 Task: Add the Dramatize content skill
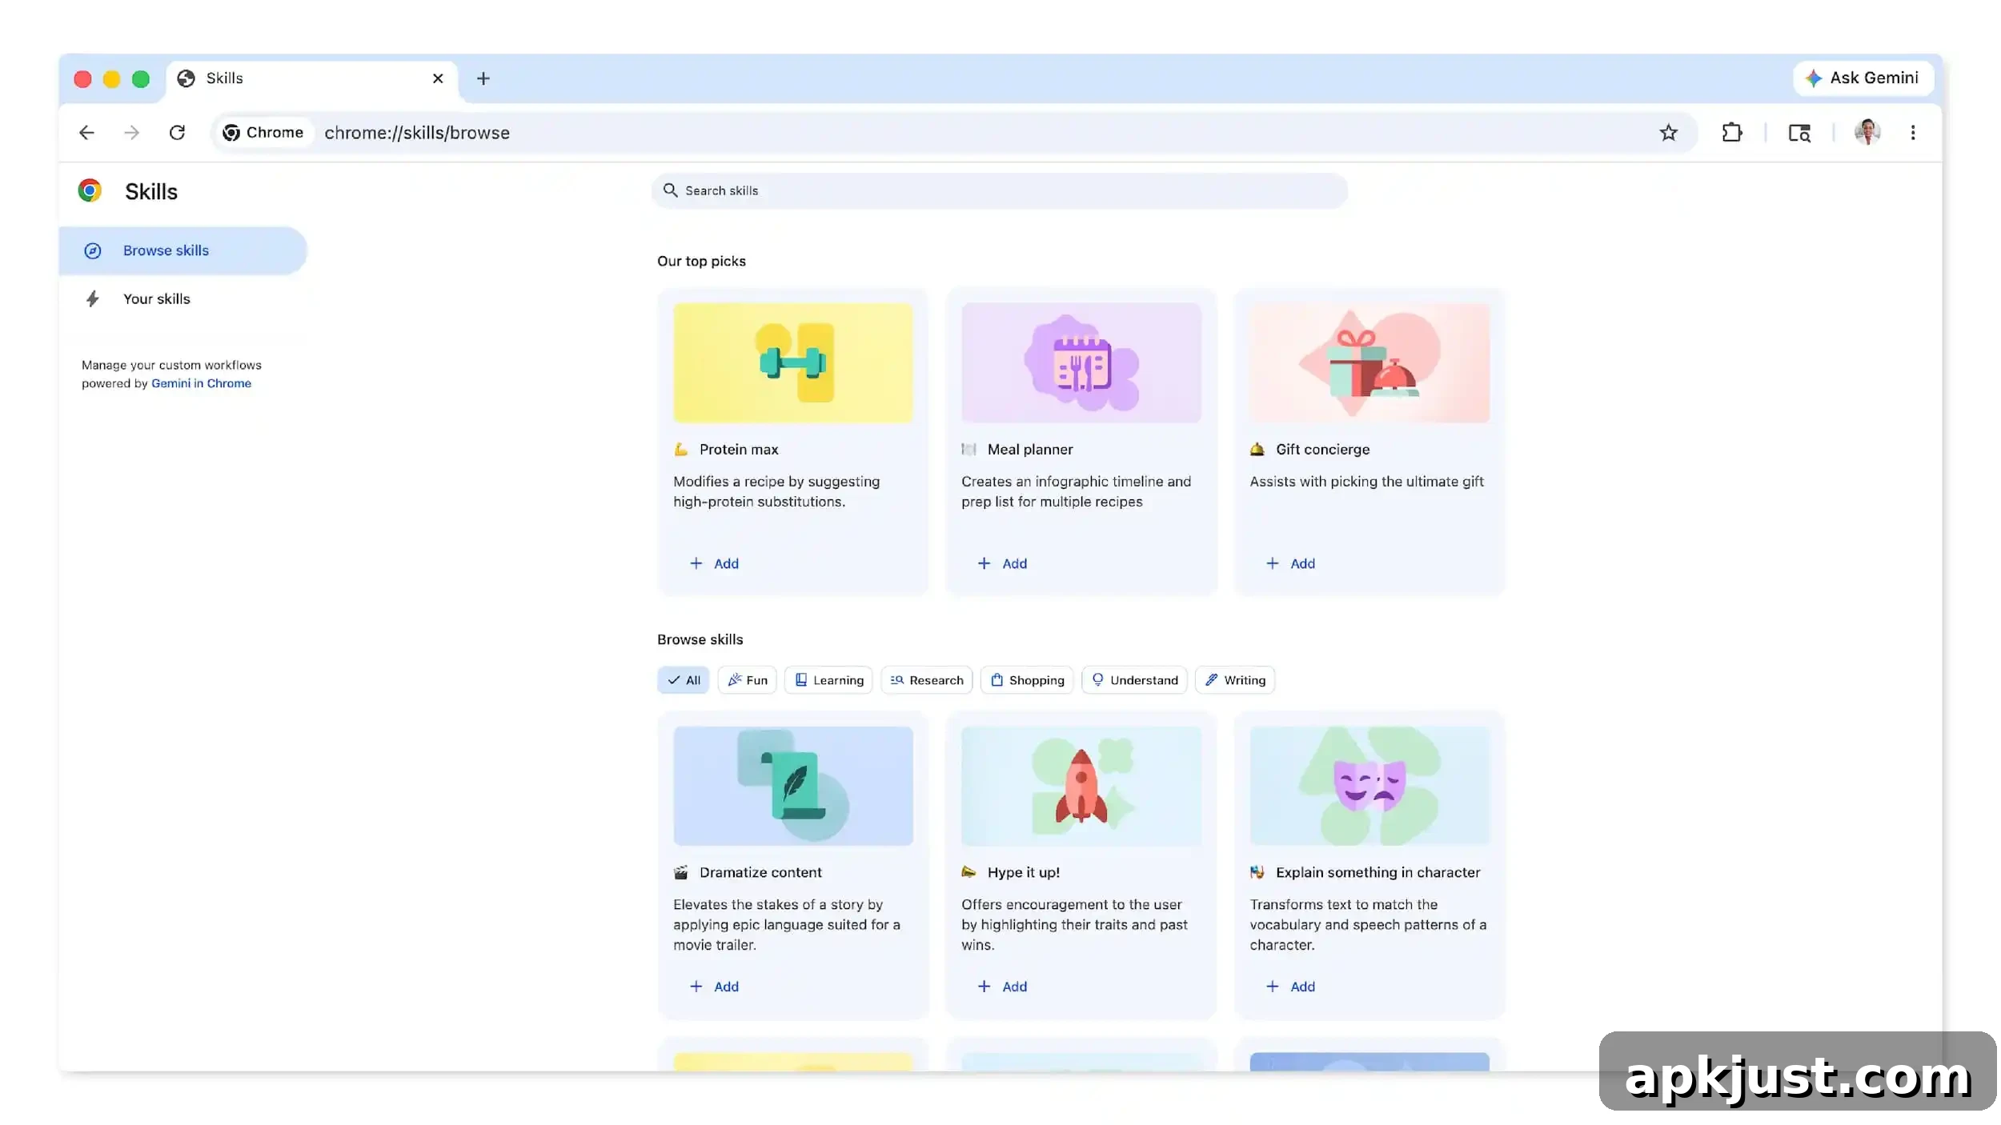[714, 987]
